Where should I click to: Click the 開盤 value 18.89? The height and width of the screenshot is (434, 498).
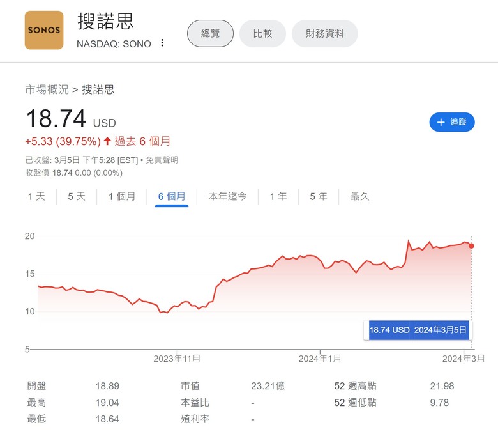107,386
